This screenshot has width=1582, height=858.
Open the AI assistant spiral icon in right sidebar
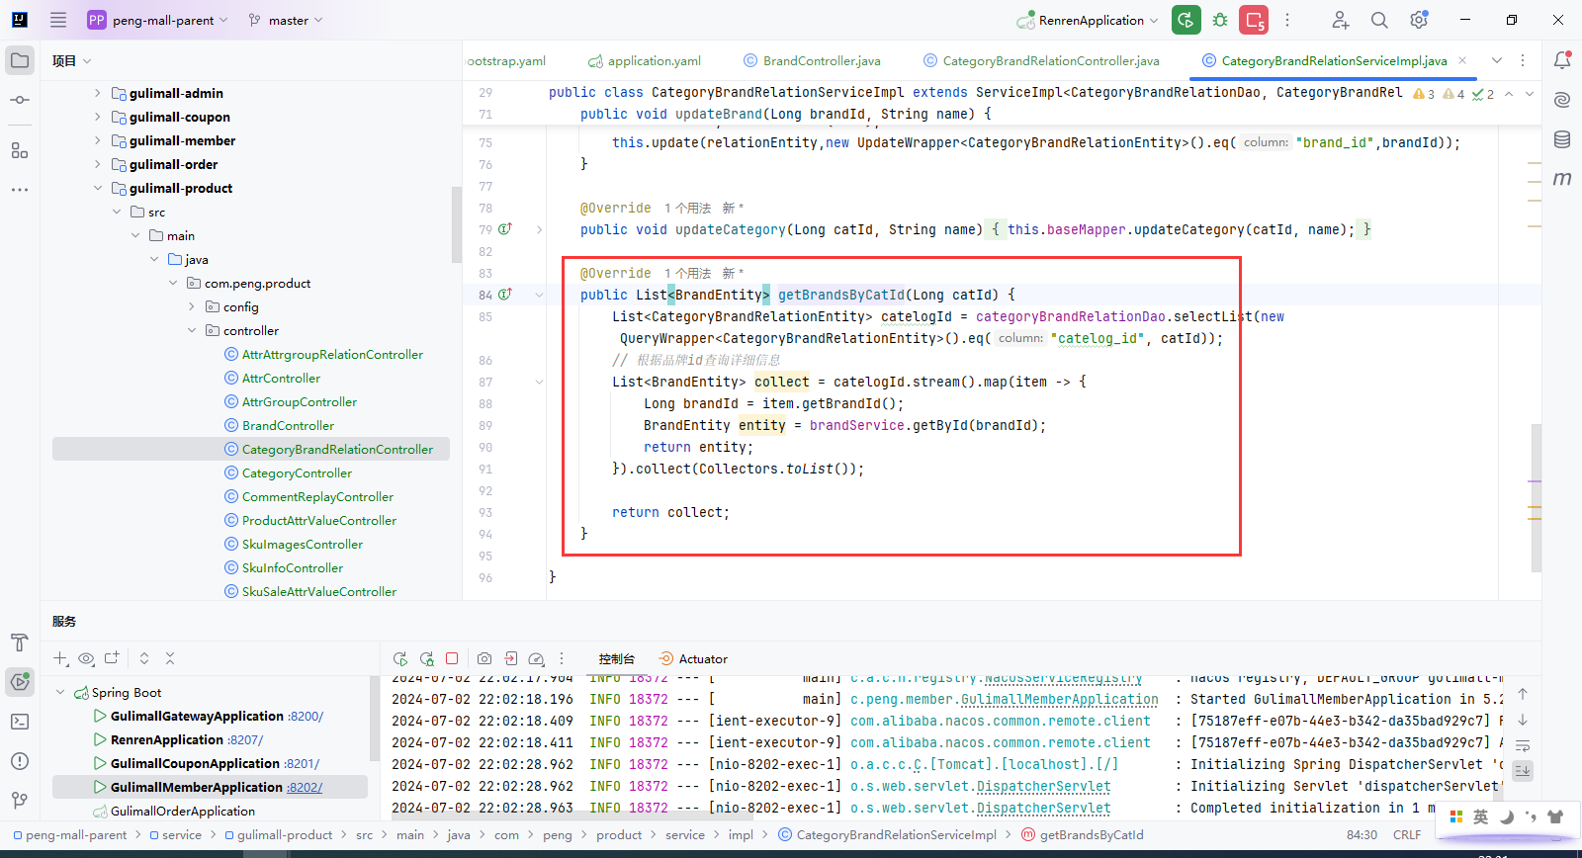click(1562, 100)
